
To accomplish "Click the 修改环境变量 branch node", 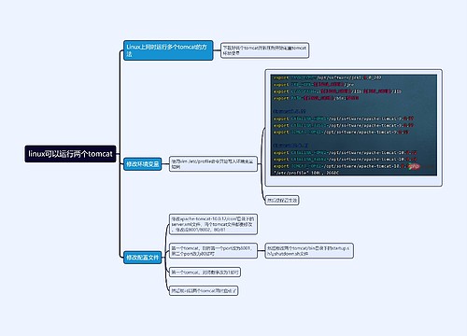I will point(143,164).
